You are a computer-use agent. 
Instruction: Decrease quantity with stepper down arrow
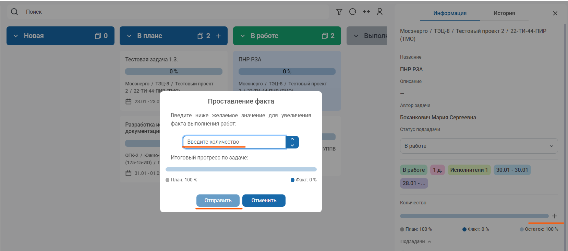[x=292, y=145]
